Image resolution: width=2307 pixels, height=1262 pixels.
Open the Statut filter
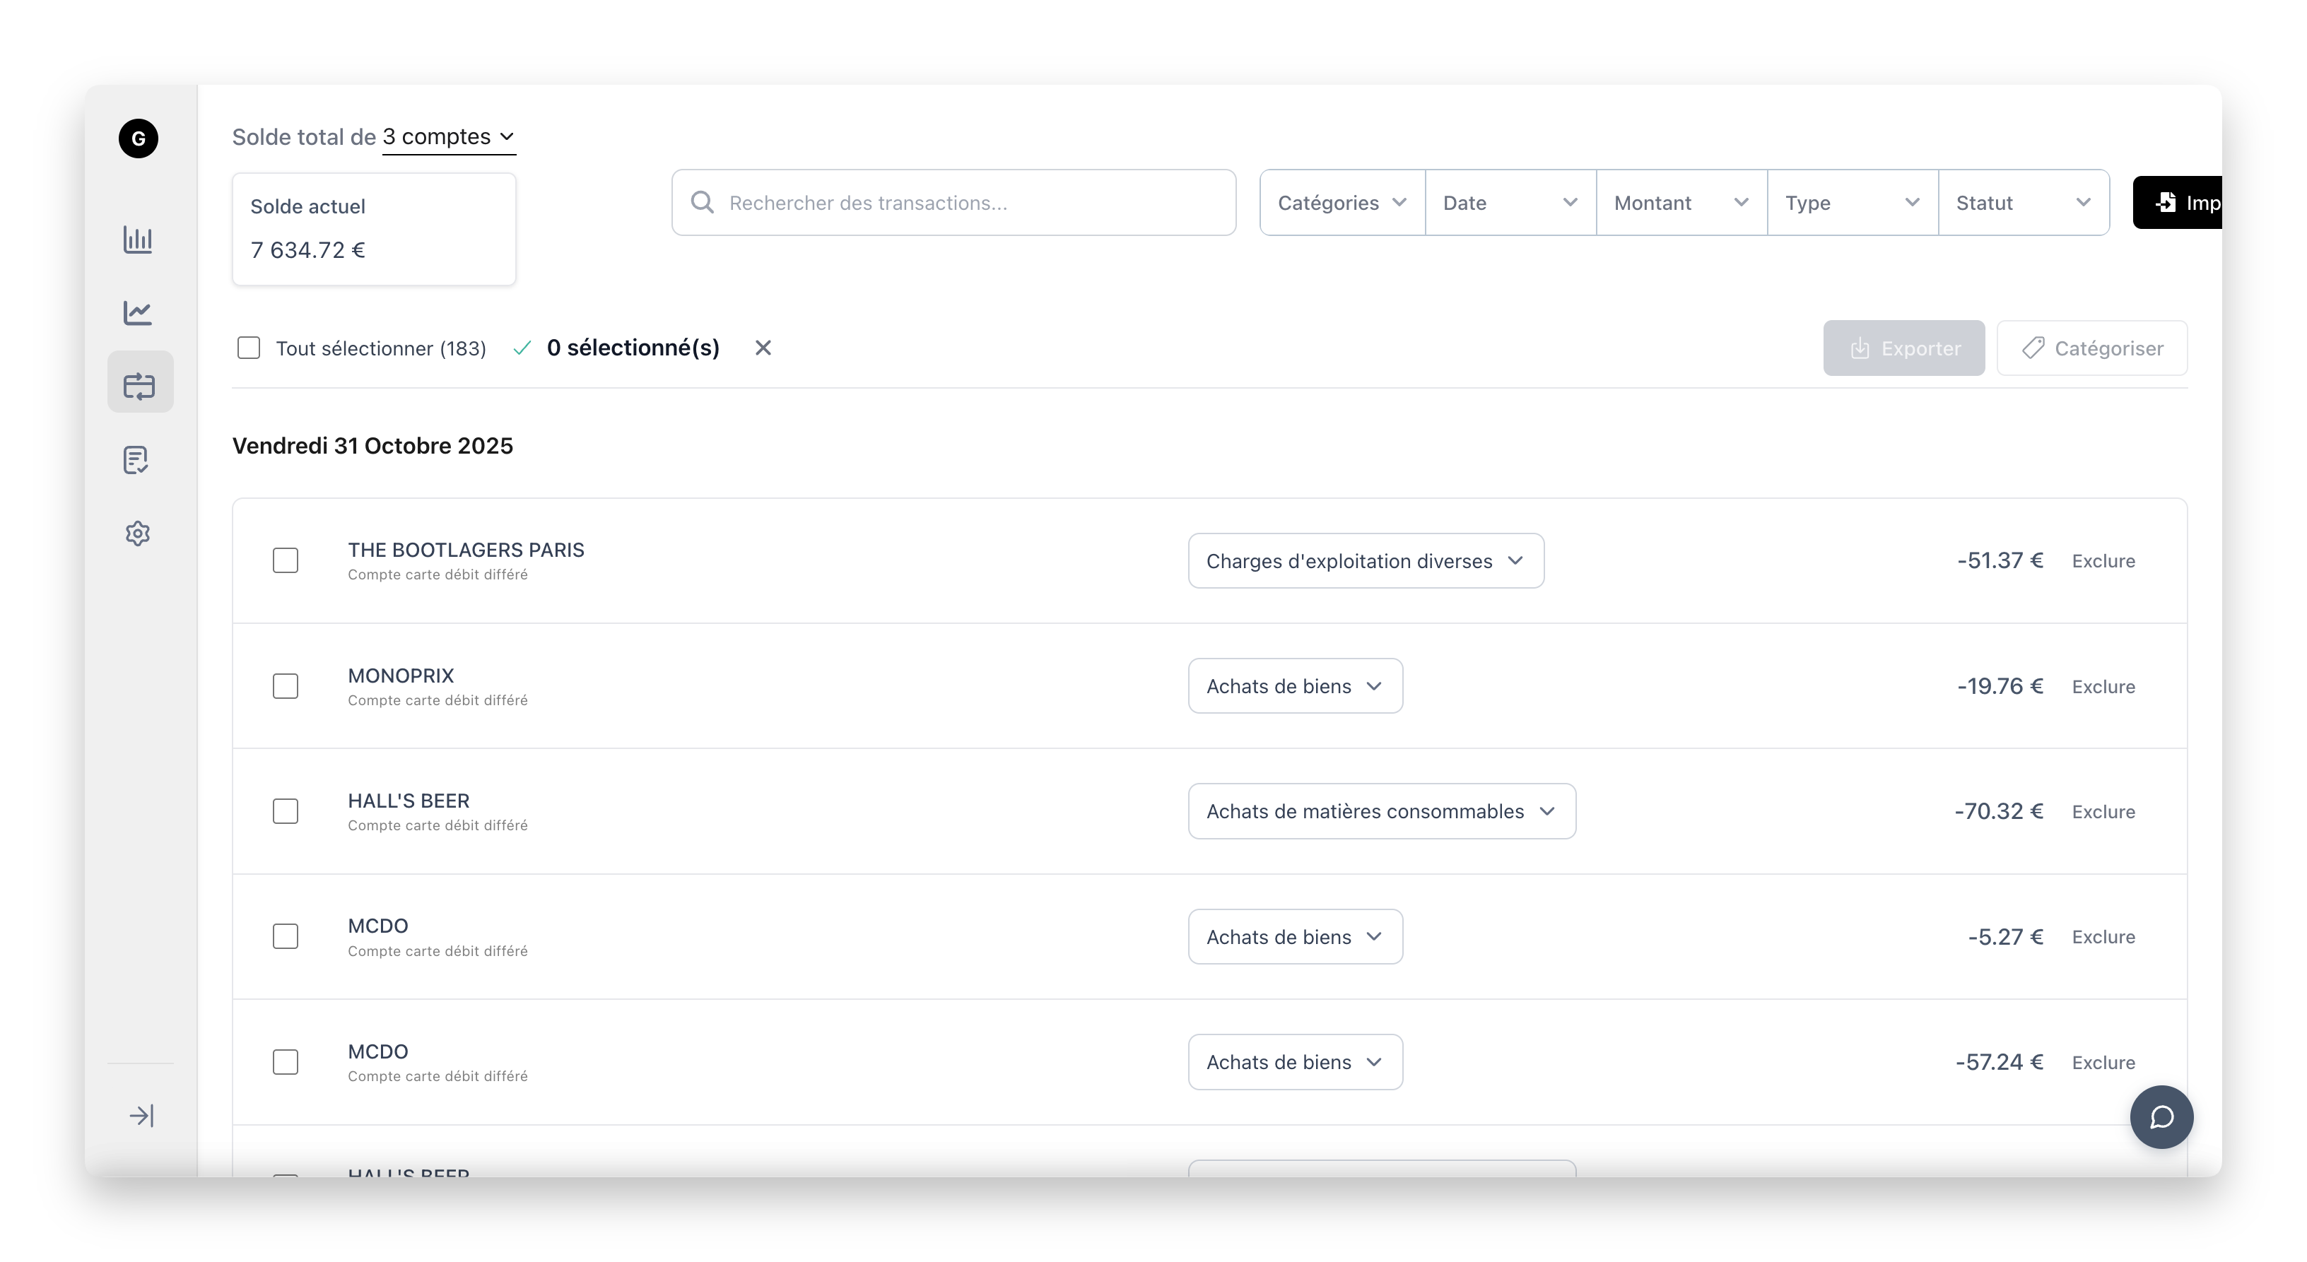pos(2023,202)
